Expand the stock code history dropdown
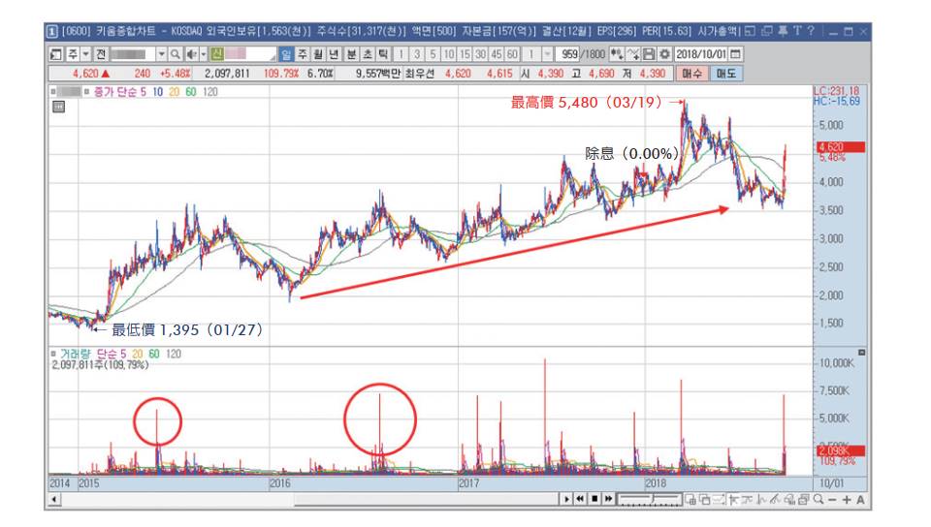 tap(162, 54)
